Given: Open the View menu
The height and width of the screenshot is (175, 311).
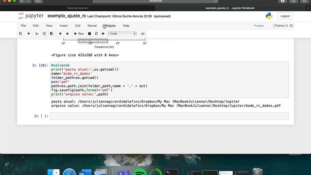Looking at the screenshot, I should pyautogui.click(x=49, y=26).
